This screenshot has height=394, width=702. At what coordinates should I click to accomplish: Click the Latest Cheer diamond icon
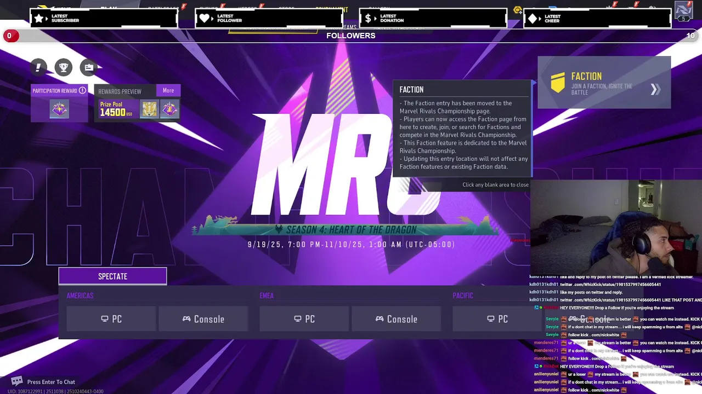(533, 19)
